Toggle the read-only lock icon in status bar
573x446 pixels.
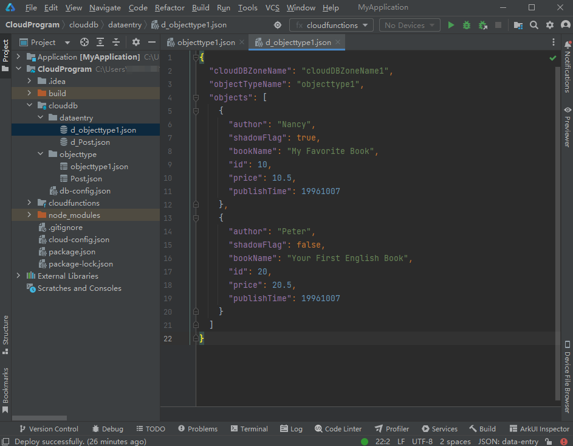(548, 442)
